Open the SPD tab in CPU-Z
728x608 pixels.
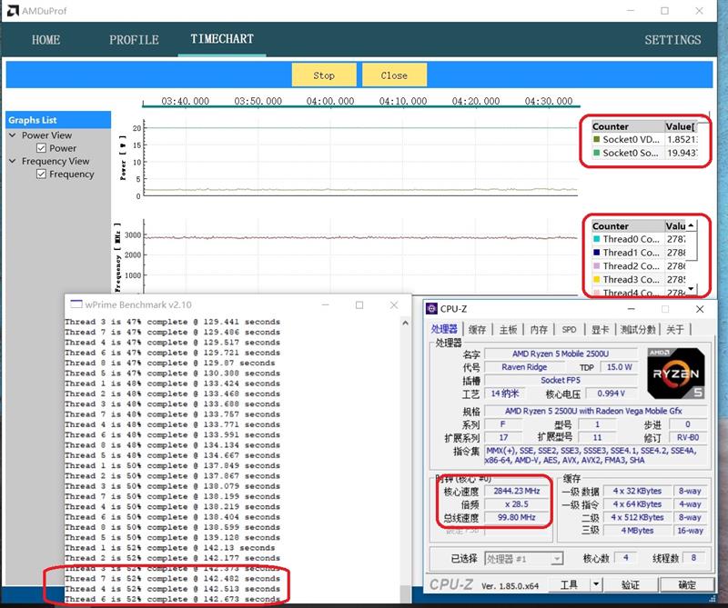tap(569, 329)
